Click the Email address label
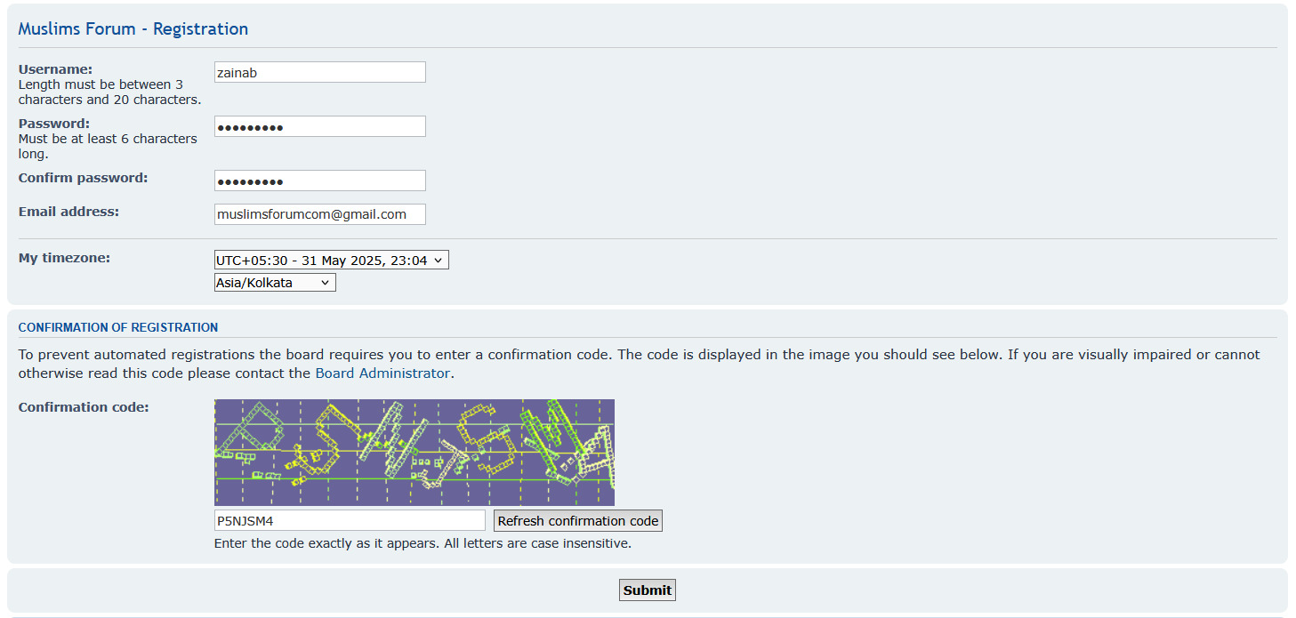 68,212
